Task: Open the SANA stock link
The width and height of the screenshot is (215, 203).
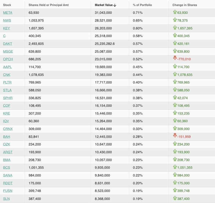Action: (x=8, y=175)
